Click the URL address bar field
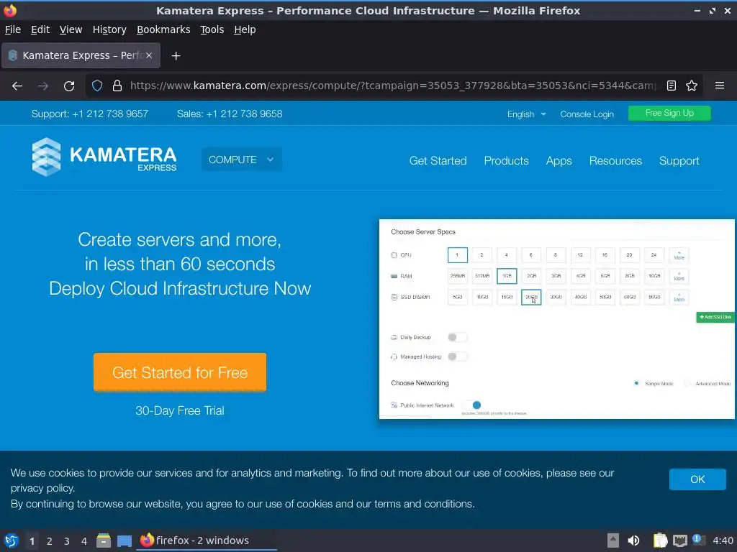Image resolution: width=737 pixels, height=552 pixels. tap(394, 86)
